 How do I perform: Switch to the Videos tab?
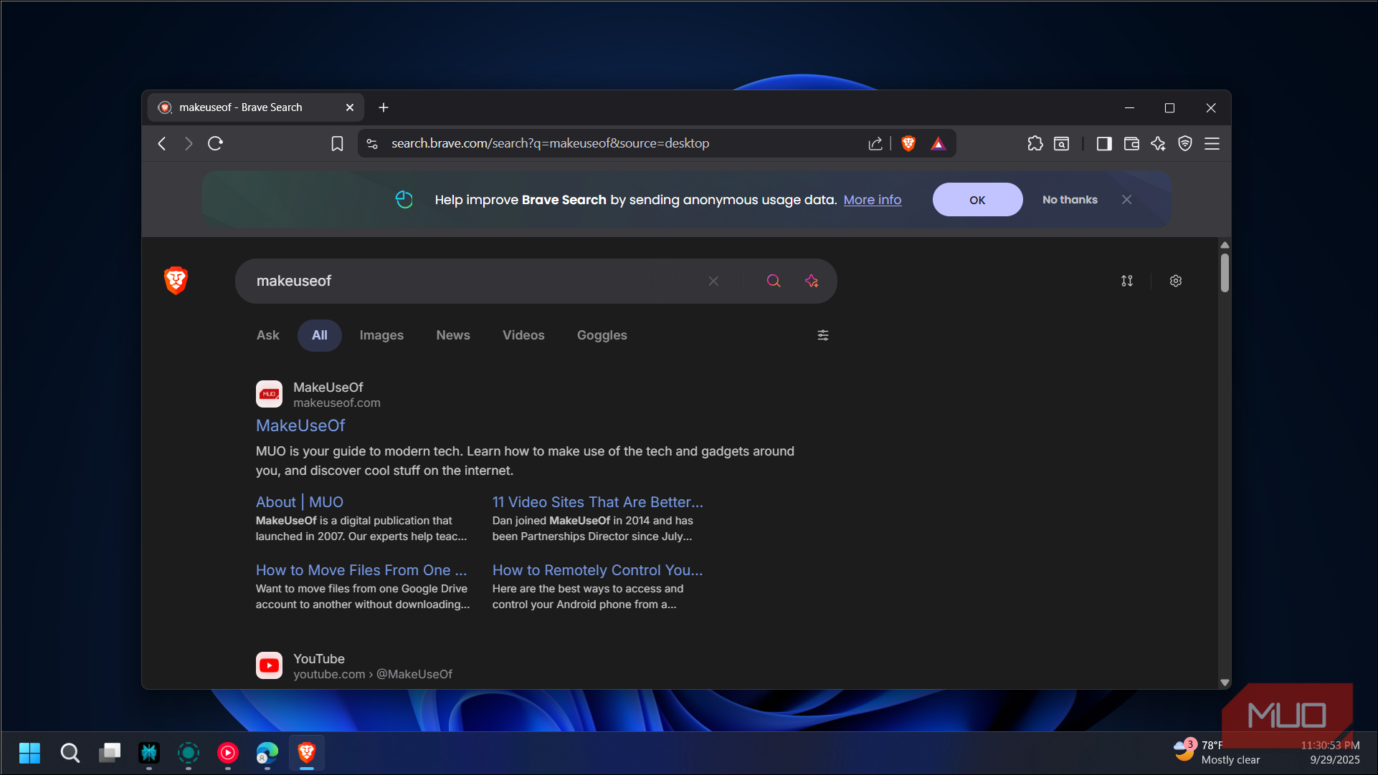(x=523, y=335)
